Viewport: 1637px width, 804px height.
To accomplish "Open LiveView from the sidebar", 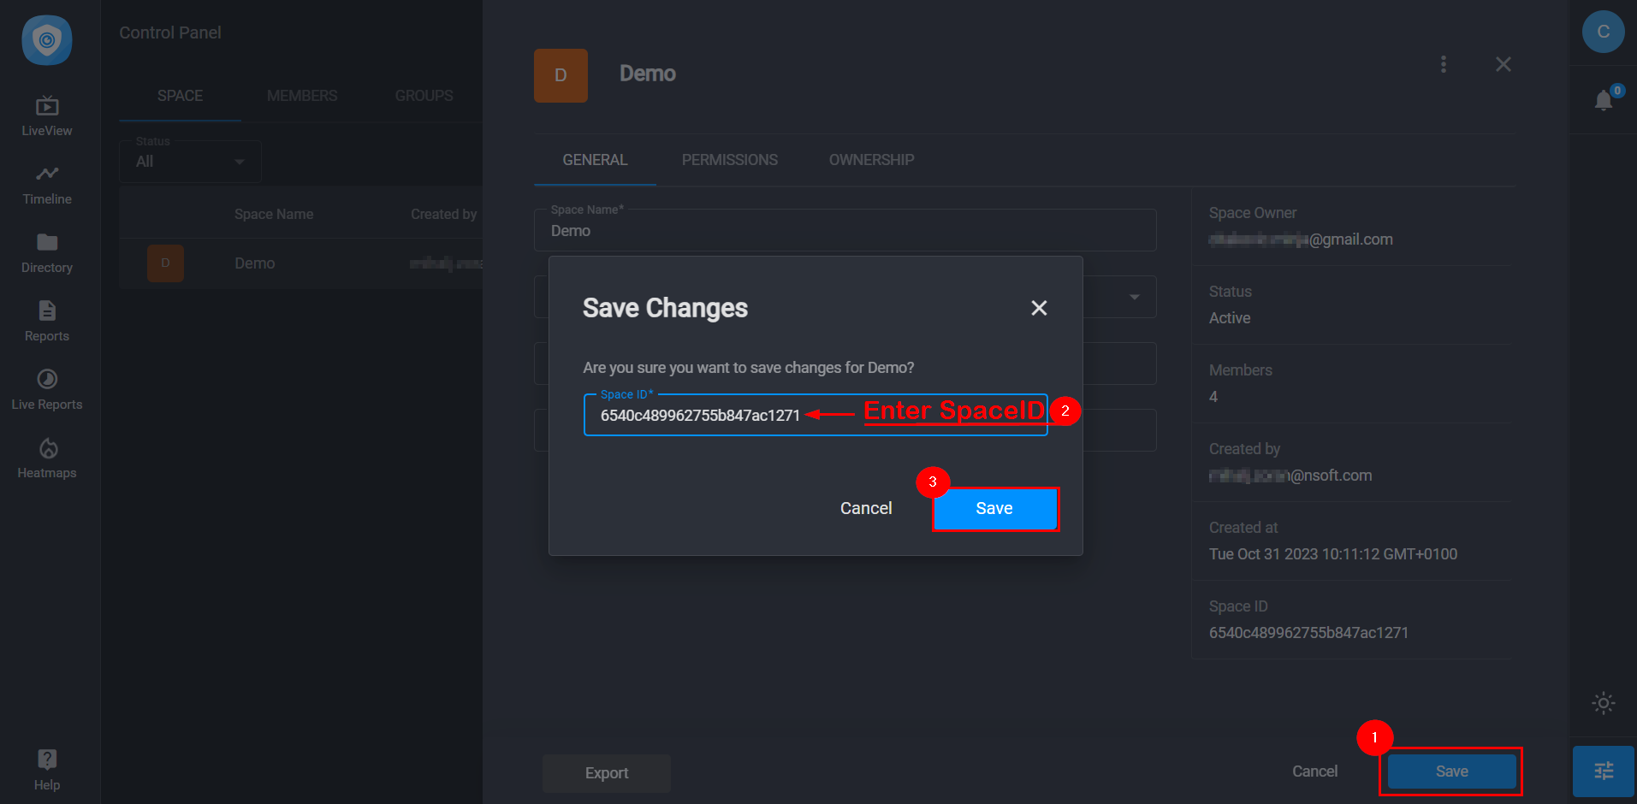I will tap(46, 114).
